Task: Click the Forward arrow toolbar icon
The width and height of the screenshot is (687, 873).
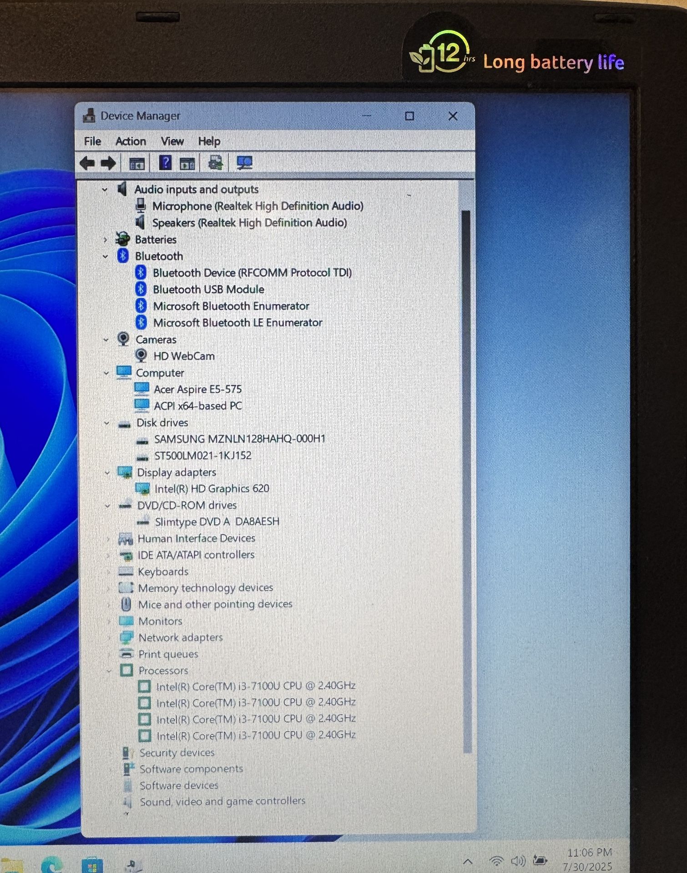Action: [108, 163]
